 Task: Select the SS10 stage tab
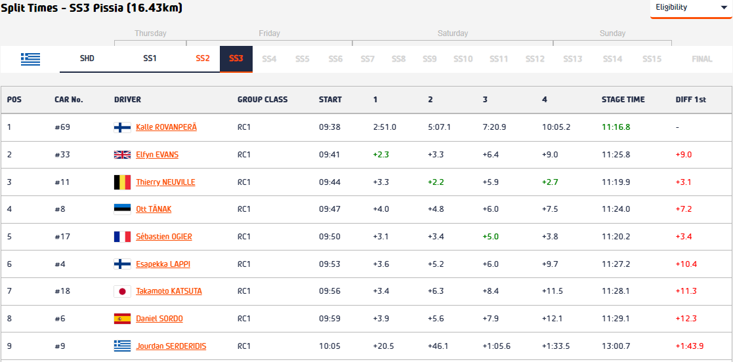point(463,59)
